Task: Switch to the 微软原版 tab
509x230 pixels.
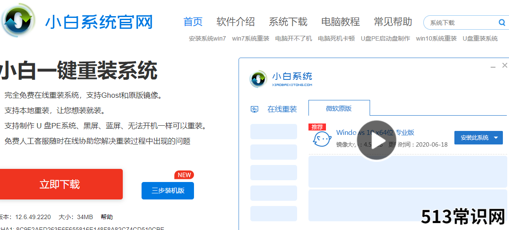Action: pos(339,109)
